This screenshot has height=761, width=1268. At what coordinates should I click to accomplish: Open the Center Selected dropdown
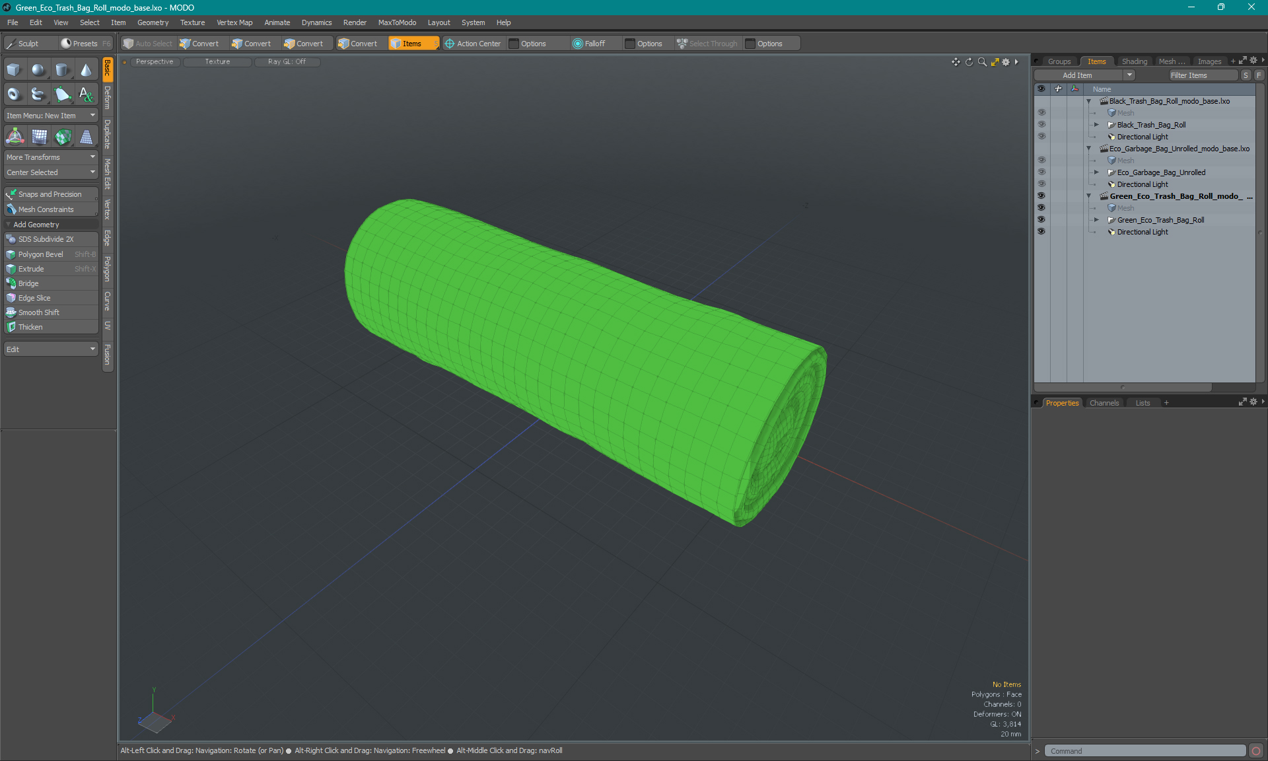(x=50, y=172)
